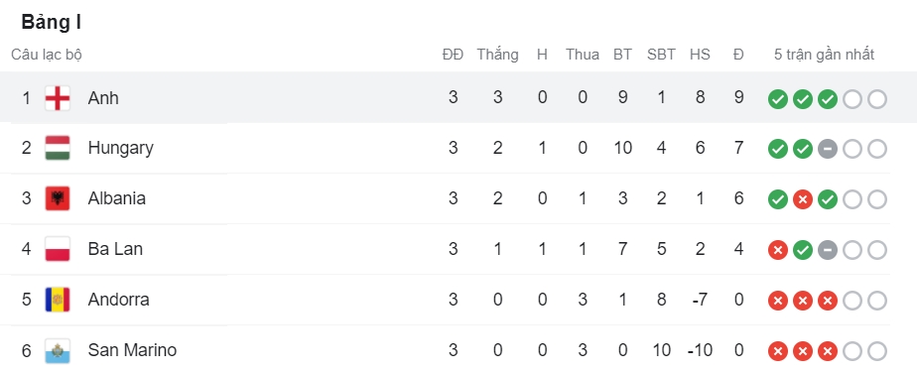The image size is (917, 373).
Task: Click the Albania flag icon
Action: click(x=58, y=198)
